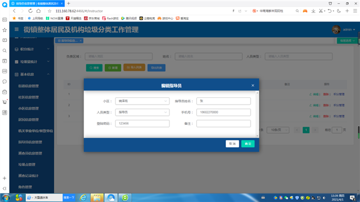Image resolution: width=360 pixels, height=202 pixels.
Task: Click the browser back arrow
Action: [14, 11]
